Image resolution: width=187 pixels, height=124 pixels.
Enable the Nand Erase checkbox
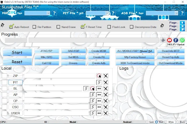click(x=58, y=27)
